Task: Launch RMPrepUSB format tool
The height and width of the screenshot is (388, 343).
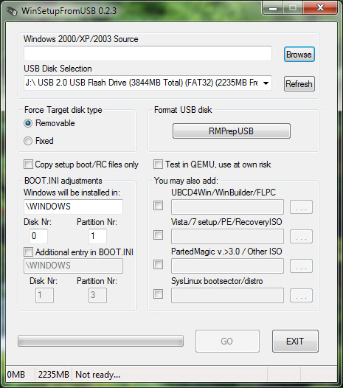Action: (x=232, y=131)
